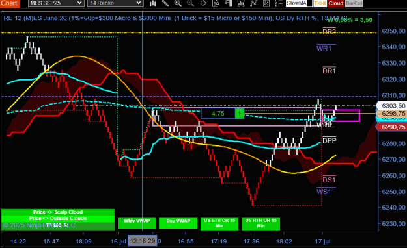
Task: Open the Chart Trader icon
Action: [x=229, y=3]
